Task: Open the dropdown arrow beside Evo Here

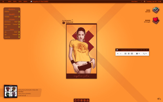Action: (x=141, y=2)
